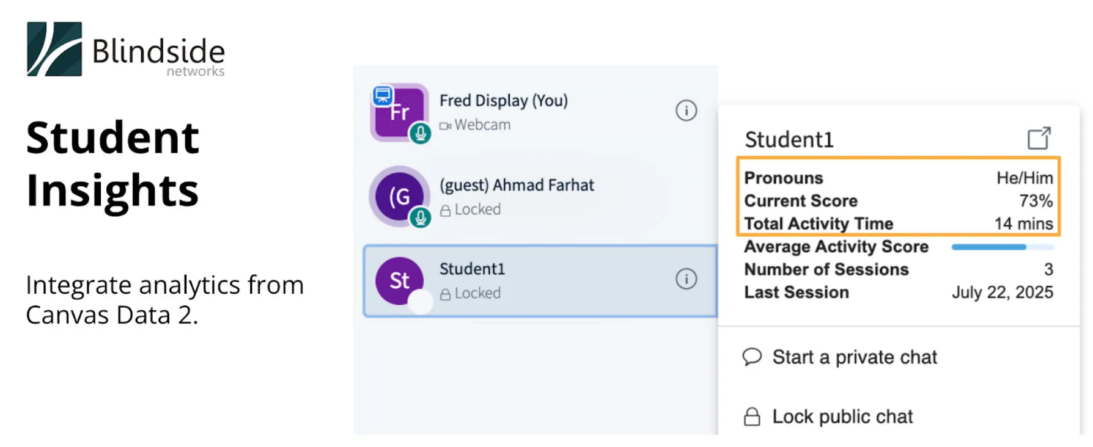This screenshot has height=447, width=1093.
Task: Click Locked status under Student1
Action: pos(477,293)
